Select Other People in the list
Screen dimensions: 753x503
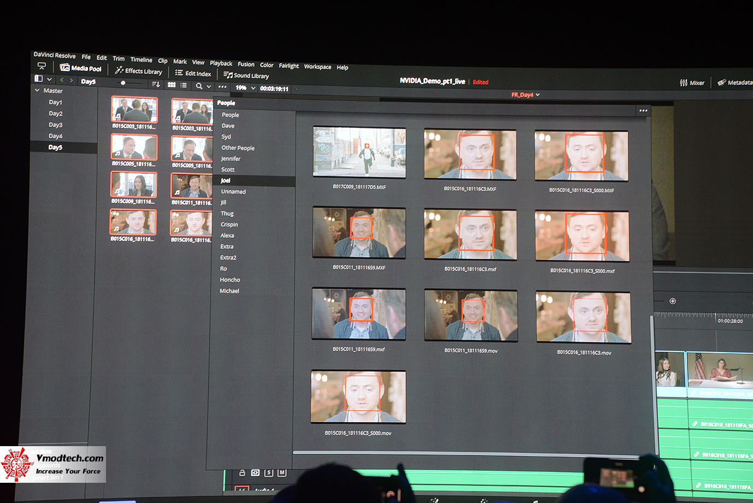[x=238, y=148]
